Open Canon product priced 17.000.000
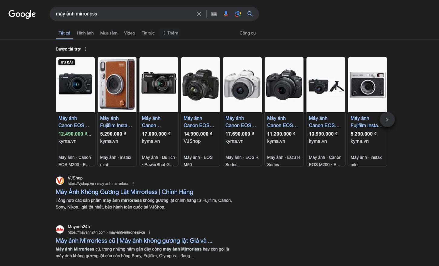The width and height of the screenshot is (439, 266). click(152, 122)
